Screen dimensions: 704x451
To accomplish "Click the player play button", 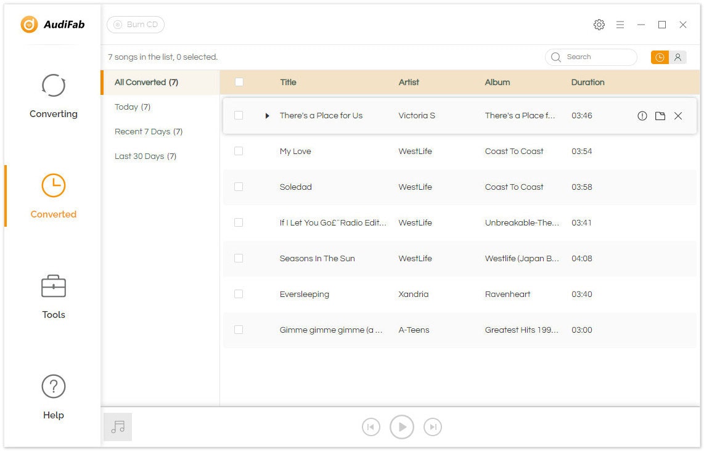I will click(402, 427).
